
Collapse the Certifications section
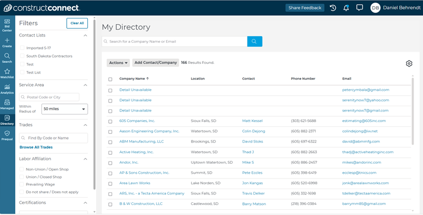(x=85, y=203)
